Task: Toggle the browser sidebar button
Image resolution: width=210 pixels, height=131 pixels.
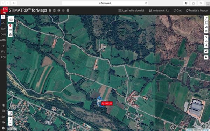Action: pos(14,3)
